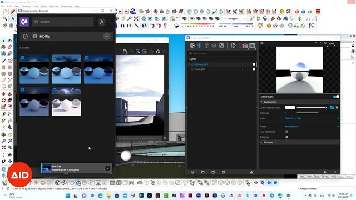Click the Asset Editor search scene field
This screenshot has width=356, height=200.
pyautogui.click(x=222, y=53)
